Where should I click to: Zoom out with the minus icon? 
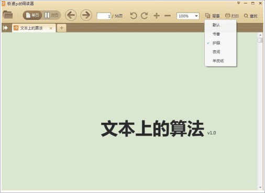tap(168, 16)
